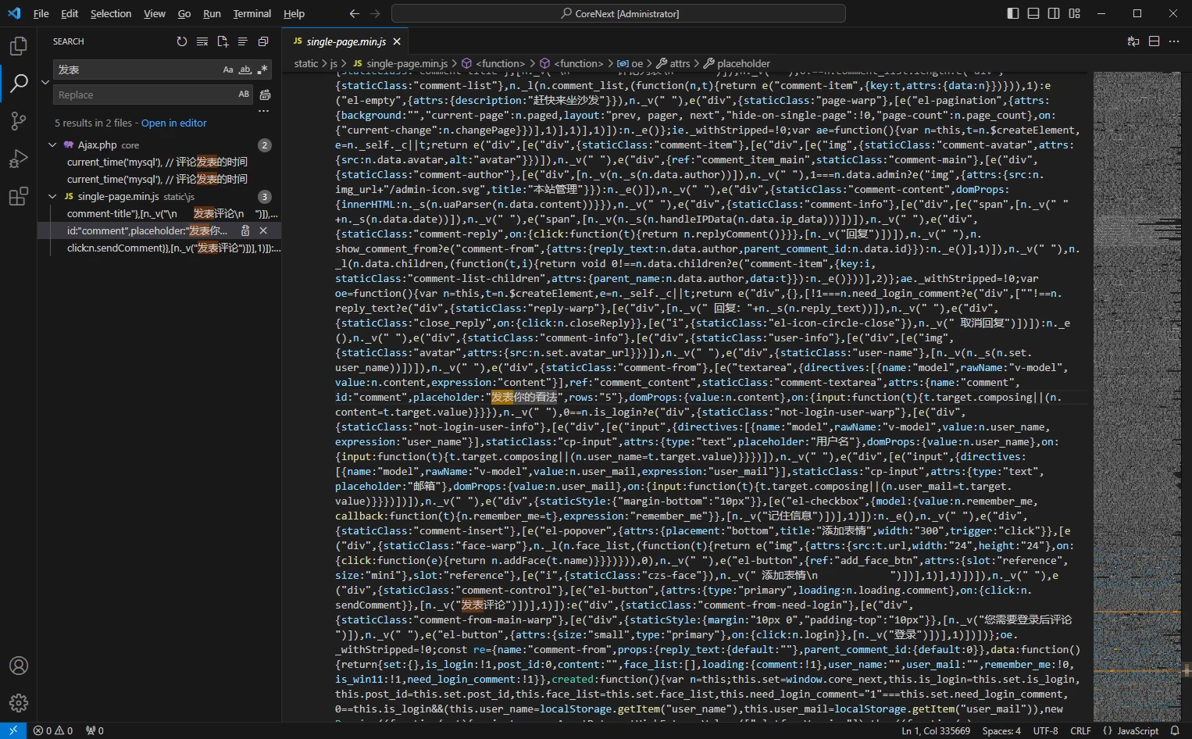Click the 'Open in editor' link
This screenshot has height=739, width=1192.
(173, 123)
